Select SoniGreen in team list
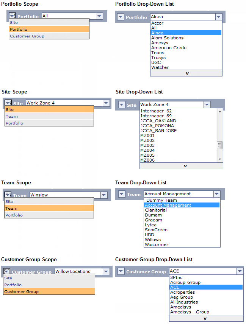 pos(182,230)
